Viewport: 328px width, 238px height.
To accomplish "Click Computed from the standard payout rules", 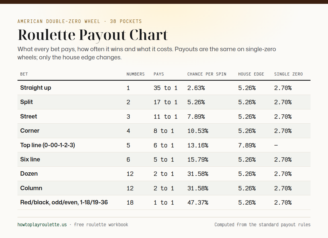I will click(262, 225).
